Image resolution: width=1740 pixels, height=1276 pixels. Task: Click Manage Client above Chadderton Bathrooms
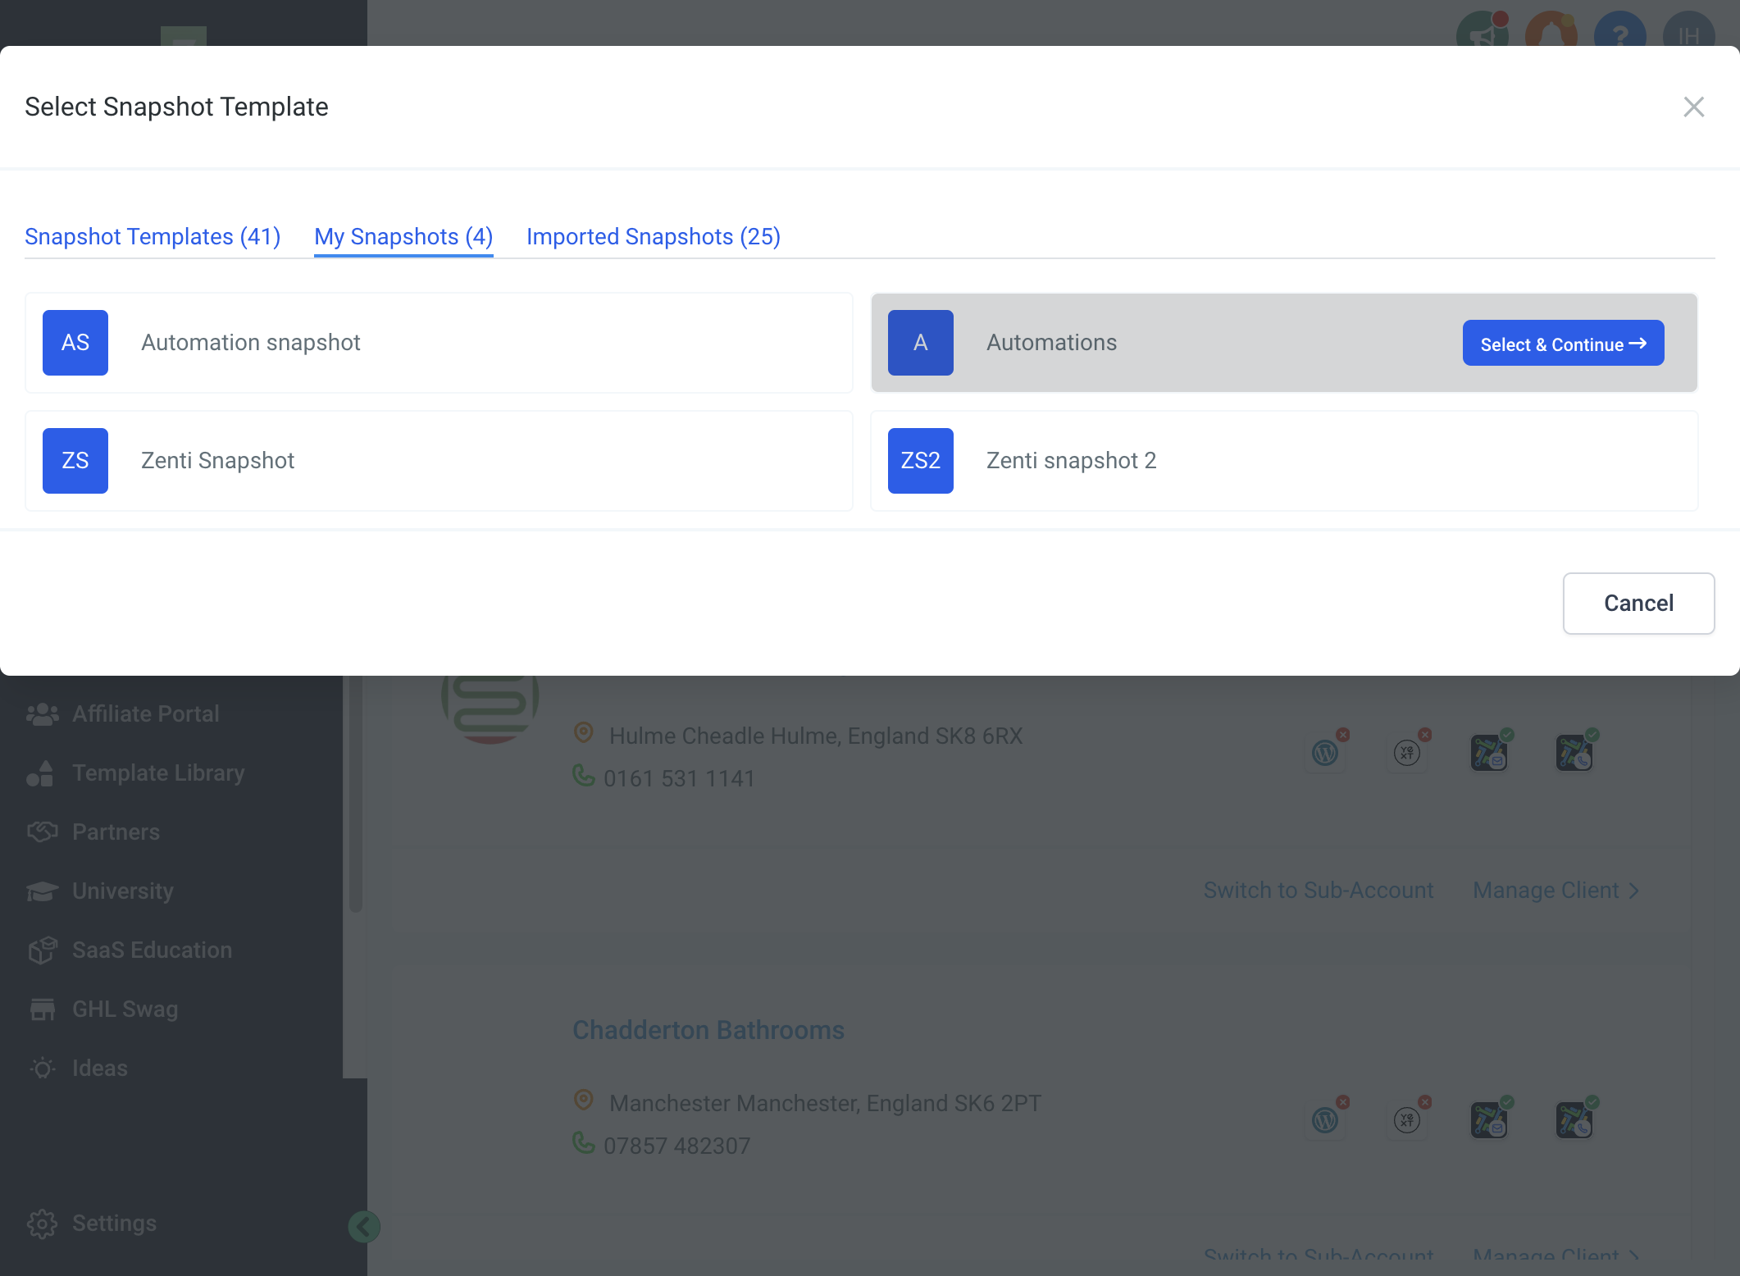[x=1556, y=891]
